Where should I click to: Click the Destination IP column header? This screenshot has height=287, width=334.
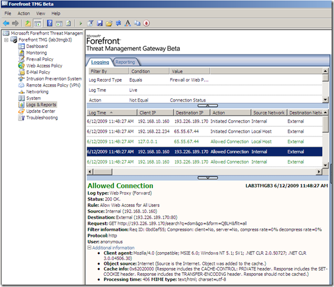tap(192, 113)
